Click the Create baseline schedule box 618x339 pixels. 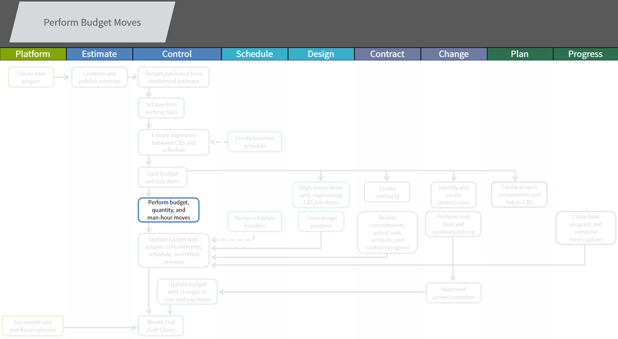click(255, 142)
